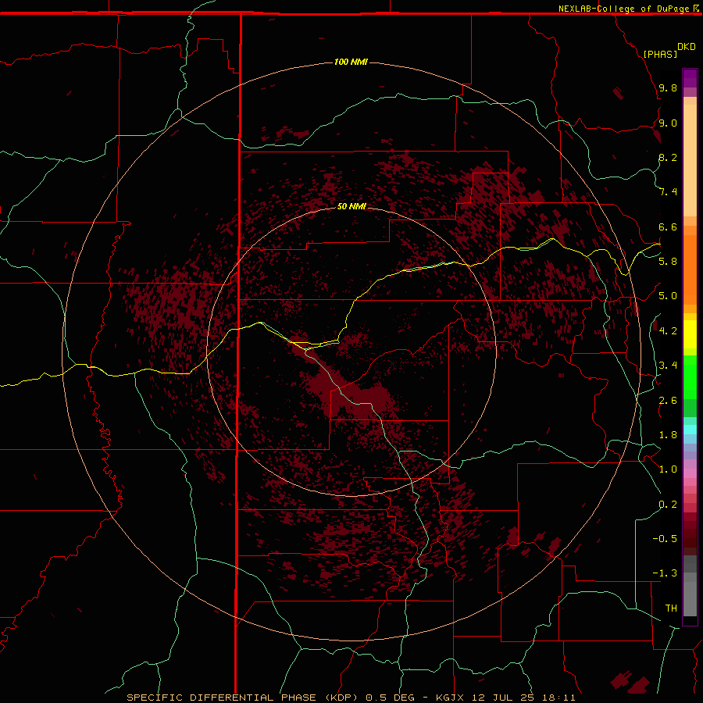Click the 1.0 scale value
This screenshot has height=703, width=703.
click(668, 469)
